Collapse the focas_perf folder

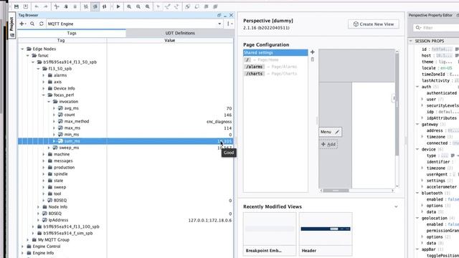(44, 95)
